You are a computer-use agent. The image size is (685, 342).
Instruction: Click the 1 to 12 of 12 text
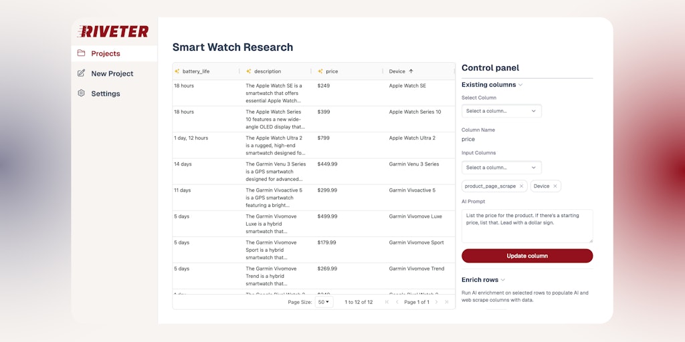[359, 302]
